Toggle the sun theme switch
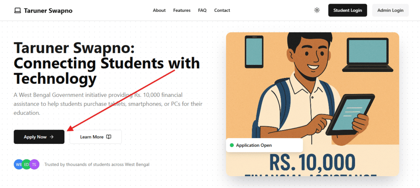This screenshot has height=188, width=420. 317,10
